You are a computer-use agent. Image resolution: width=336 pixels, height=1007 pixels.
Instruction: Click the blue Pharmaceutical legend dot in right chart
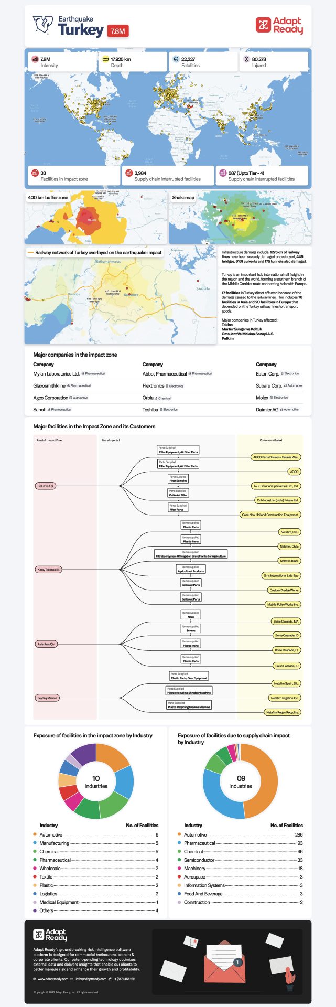tap(179, 843)
